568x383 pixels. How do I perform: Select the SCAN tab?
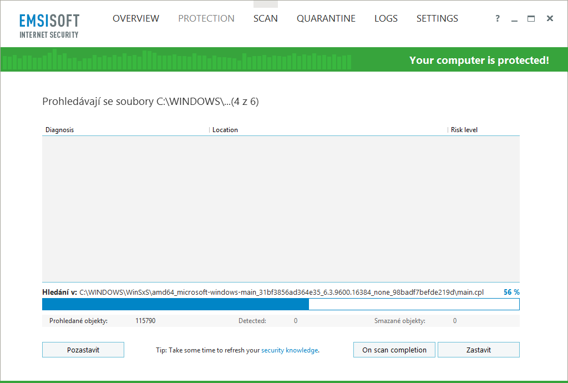(265, 18)
